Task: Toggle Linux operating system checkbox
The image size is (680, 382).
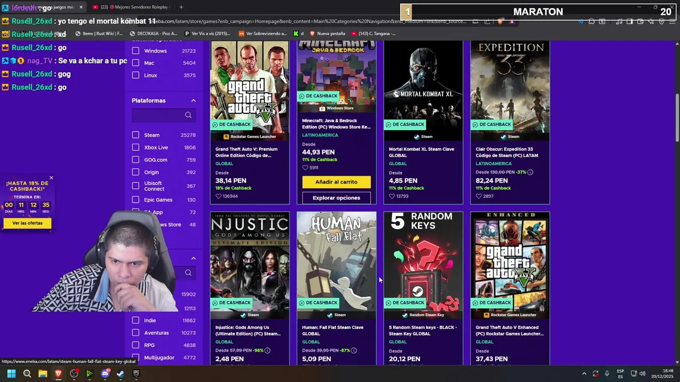Action: click(x=135, y=75)
